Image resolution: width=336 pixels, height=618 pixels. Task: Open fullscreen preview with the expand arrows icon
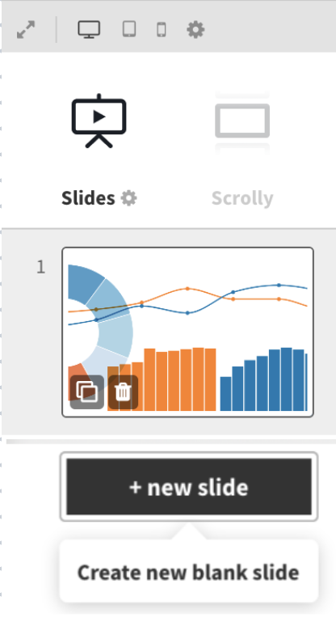[x=26, y=30]
